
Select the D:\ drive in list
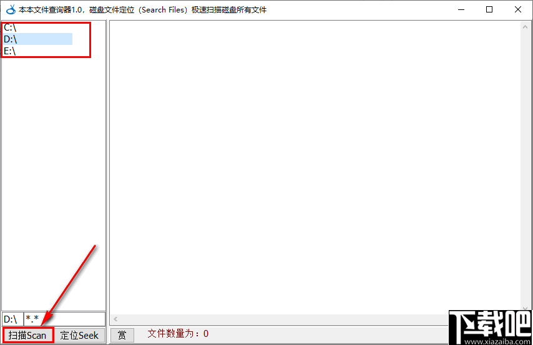pyautogui.click(x=37, y=39)
